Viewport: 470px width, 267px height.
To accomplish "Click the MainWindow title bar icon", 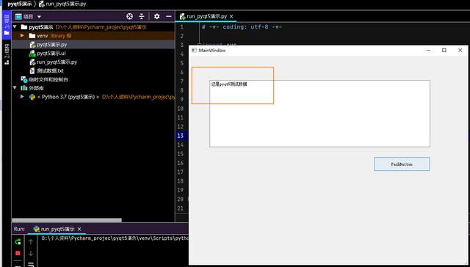I will pyautogui.click(x=194, y=51).
